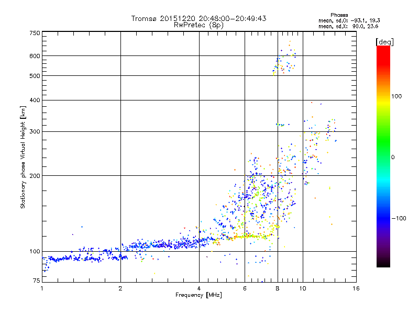Click the '100' y-axis tick label
The width and height of the screenshot is (419, 314).
click(x=35, y=252)
